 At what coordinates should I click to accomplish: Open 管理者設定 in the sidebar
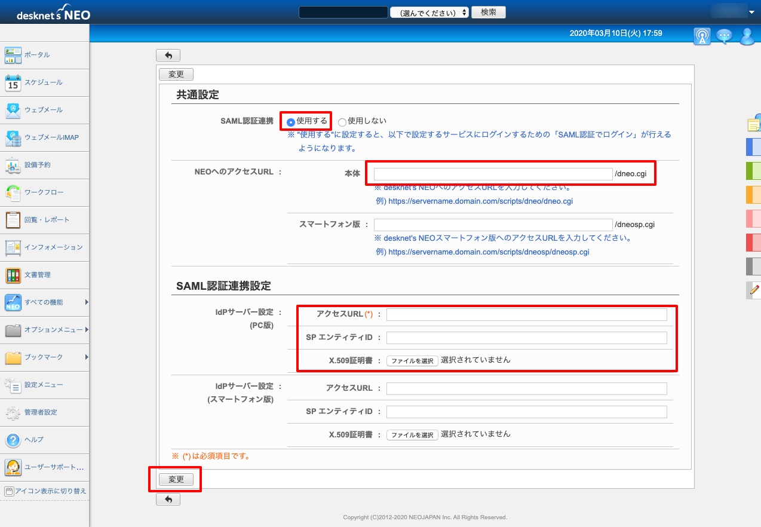click(x=45, y=412)
